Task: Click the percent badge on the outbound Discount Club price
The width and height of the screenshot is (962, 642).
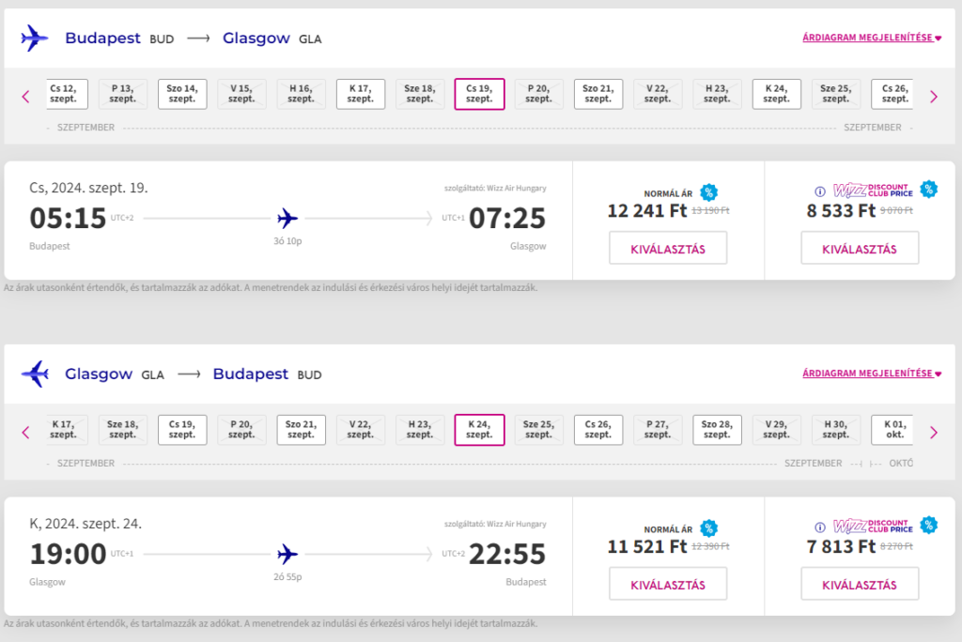Action: point(928,190)
